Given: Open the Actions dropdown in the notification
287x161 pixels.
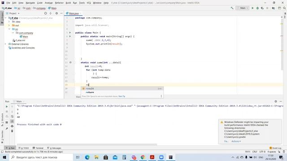Looking at the screenshot, I should click(236, 141).
